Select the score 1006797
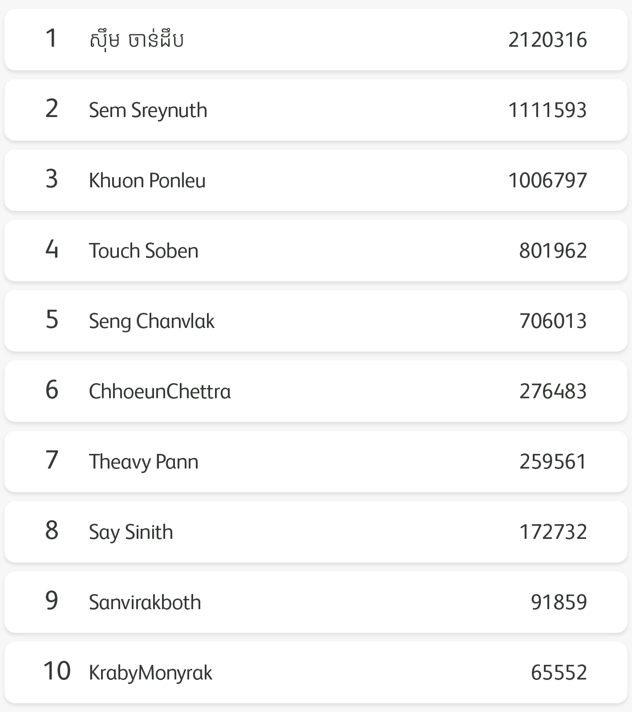The height and width of the screenshot is (712, 632). click(547, 181)
